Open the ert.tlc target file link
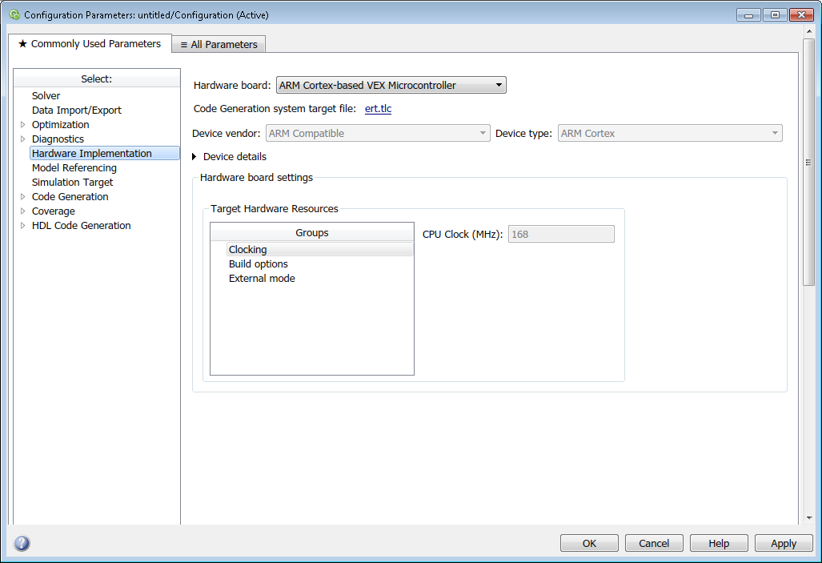The width and height of the screenshot is (822, 563). [378, 109]
